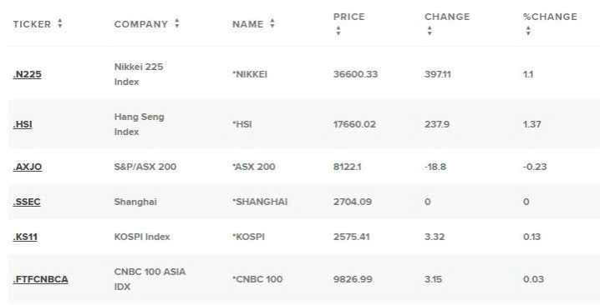600x305 pixels.
Task: Select the Nikkei 225 Index company cell
Action: (x=139, y=74)
